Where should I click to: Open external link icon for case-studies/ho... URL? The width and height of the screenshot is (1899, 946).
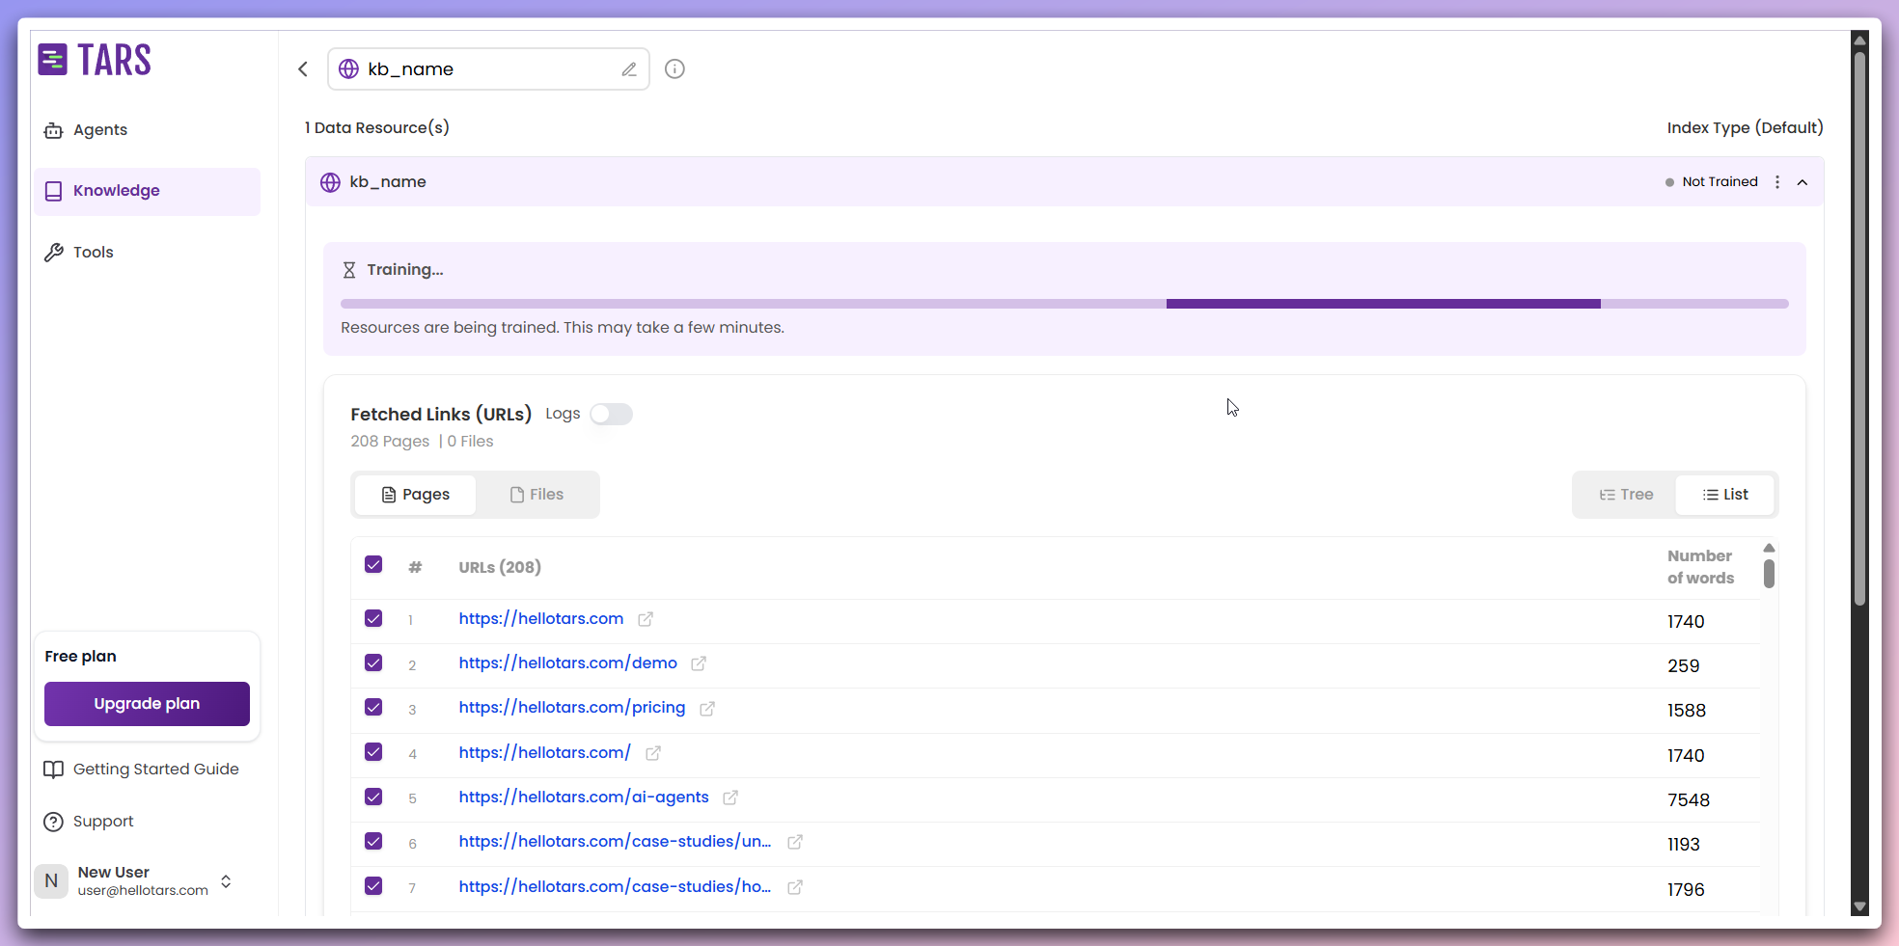click(x=795, y=887)
